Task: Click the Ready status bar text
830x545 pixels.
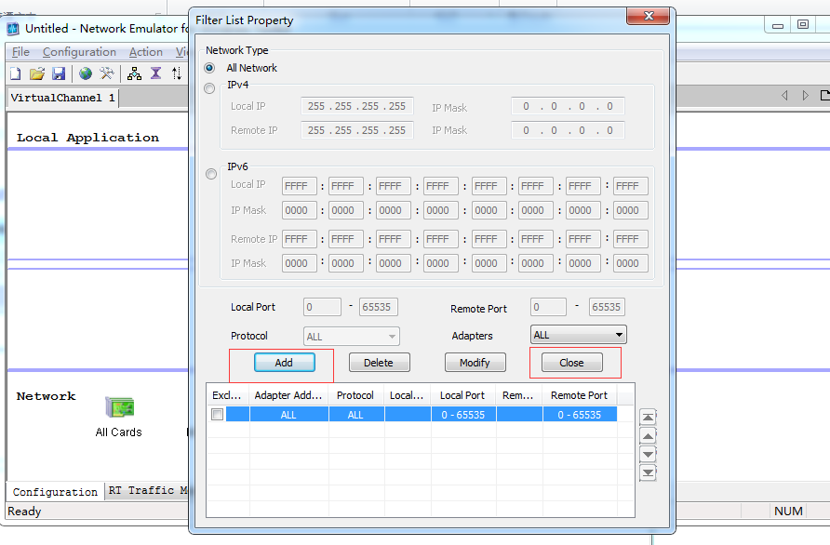Action: click(x=24, y=512)
